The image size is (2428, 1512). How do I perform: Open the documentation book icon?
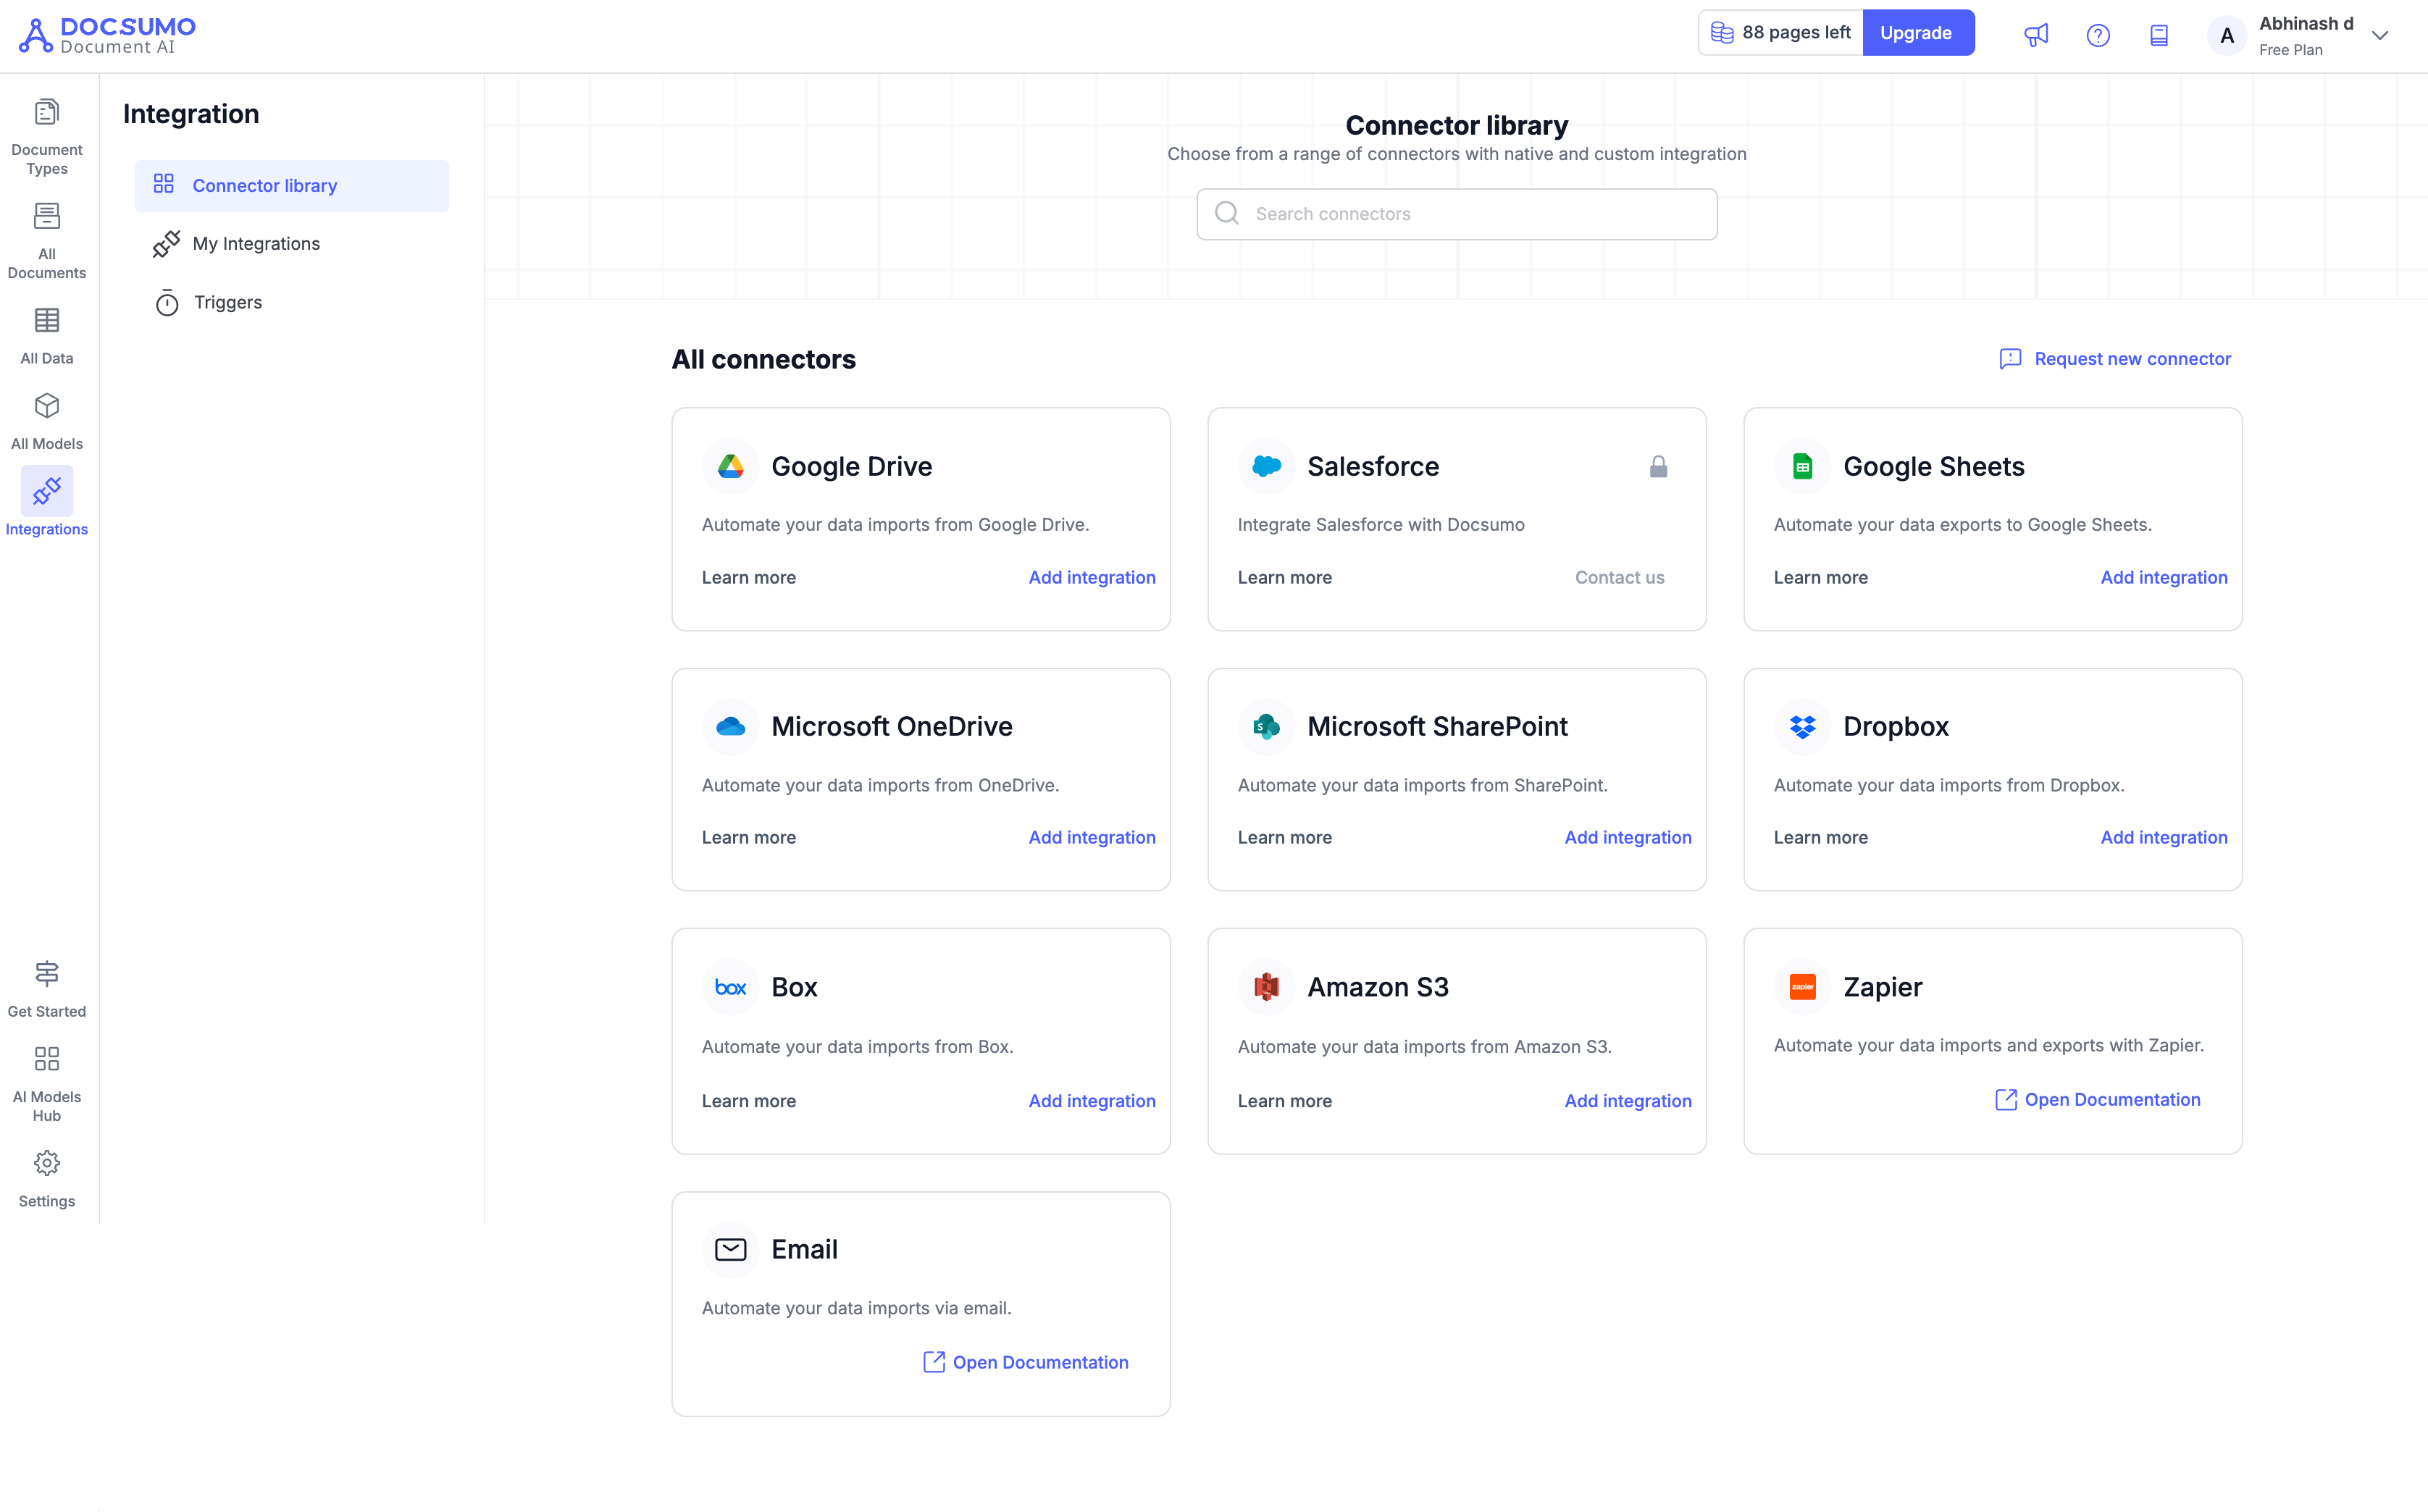point(2159,35)
